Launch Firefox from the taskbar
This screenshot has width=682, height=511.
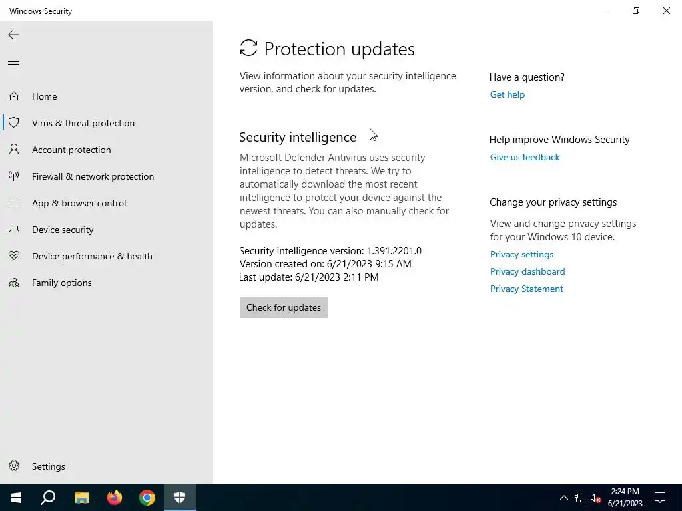115,498
